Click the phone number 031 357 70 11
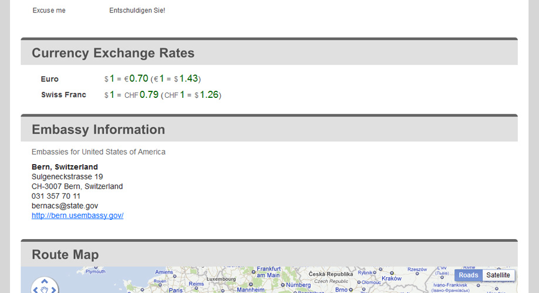 pyautogui.click(x=56, y=196)
